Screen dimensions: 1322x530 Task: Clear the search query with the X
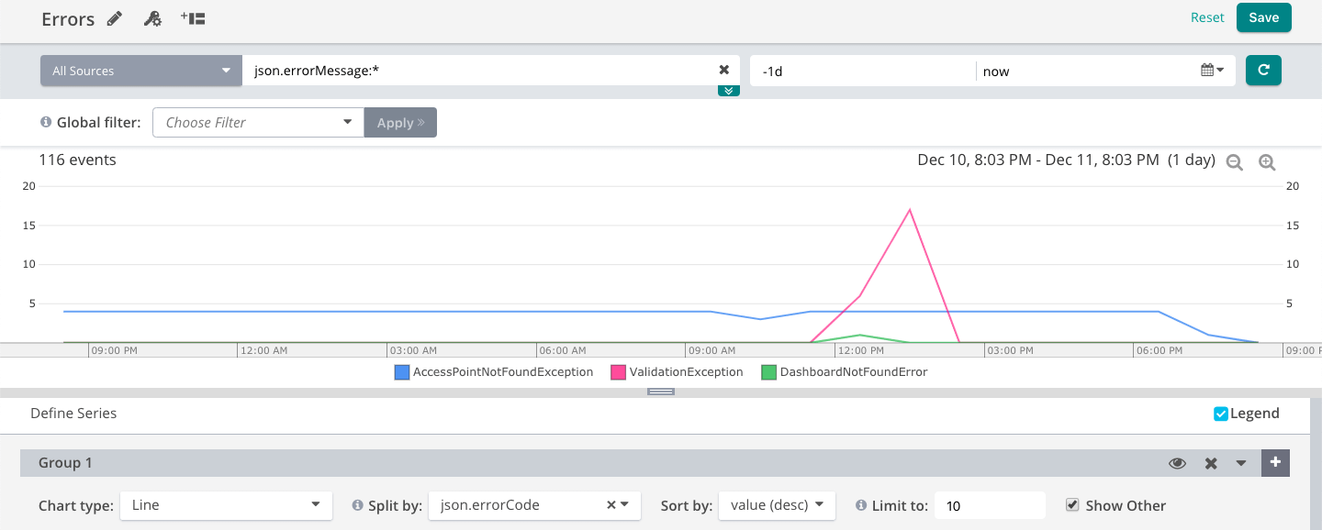723,71
